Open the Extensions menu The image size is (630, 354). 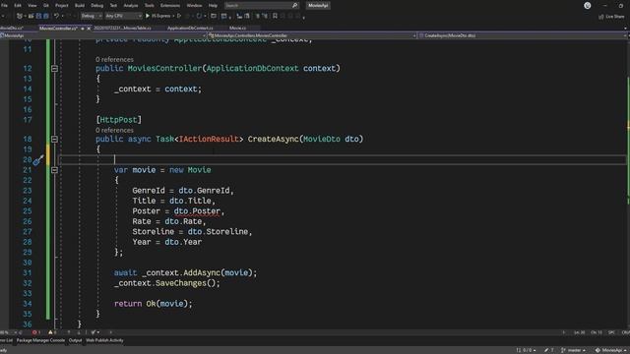tap(170, 6)
